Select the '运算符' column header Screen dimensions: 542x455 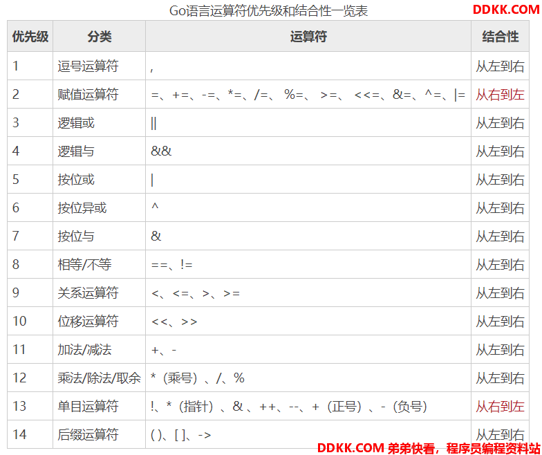click(x=308, y=36)
